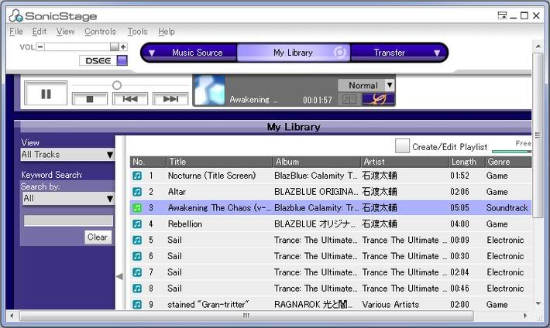Open the View menu

[x=66, y=32]
